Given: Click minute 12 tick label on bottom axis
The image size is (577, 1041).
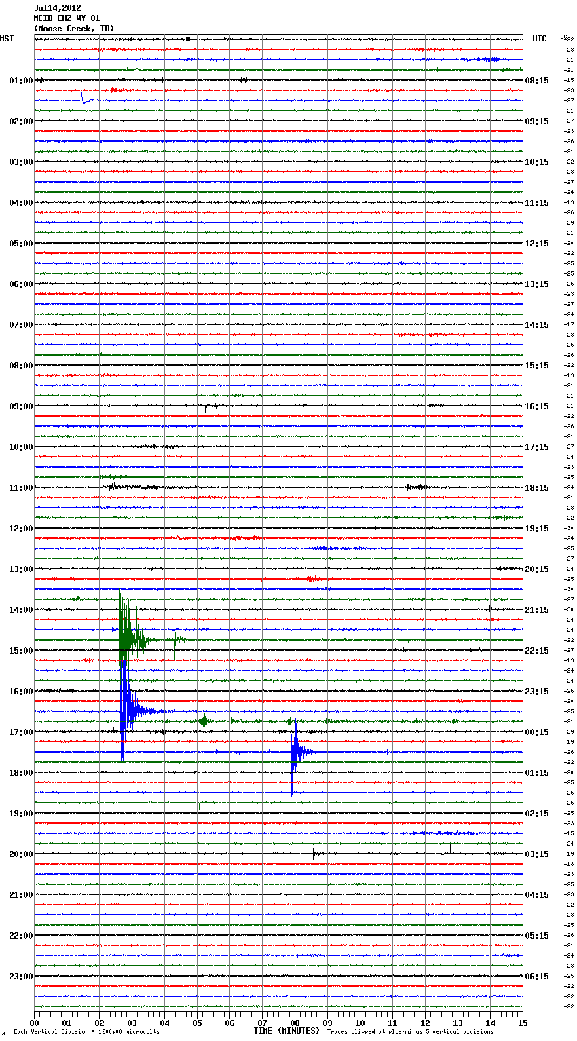Looking at the screenshot, I should click(x=425, y=1023).
